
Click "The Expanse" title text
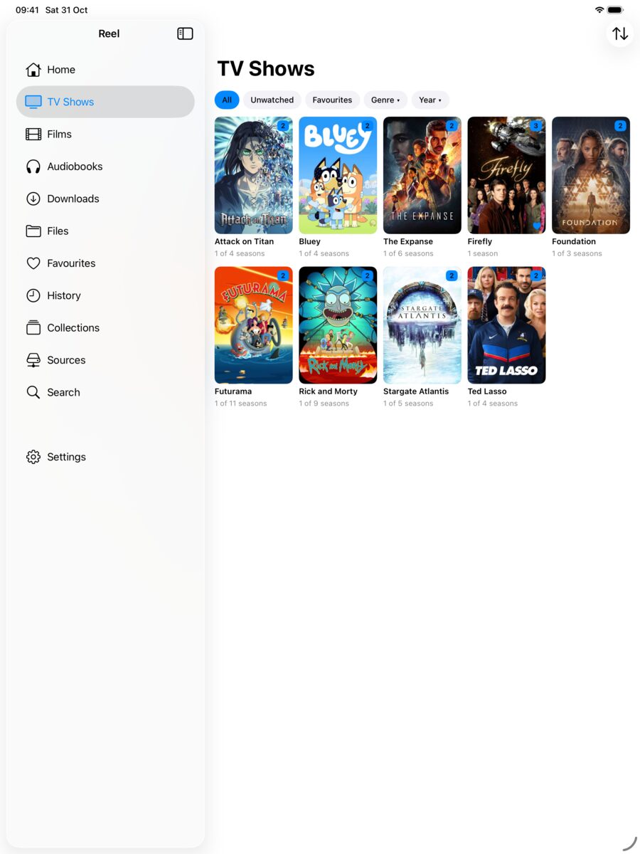click(x=408, y=241)
